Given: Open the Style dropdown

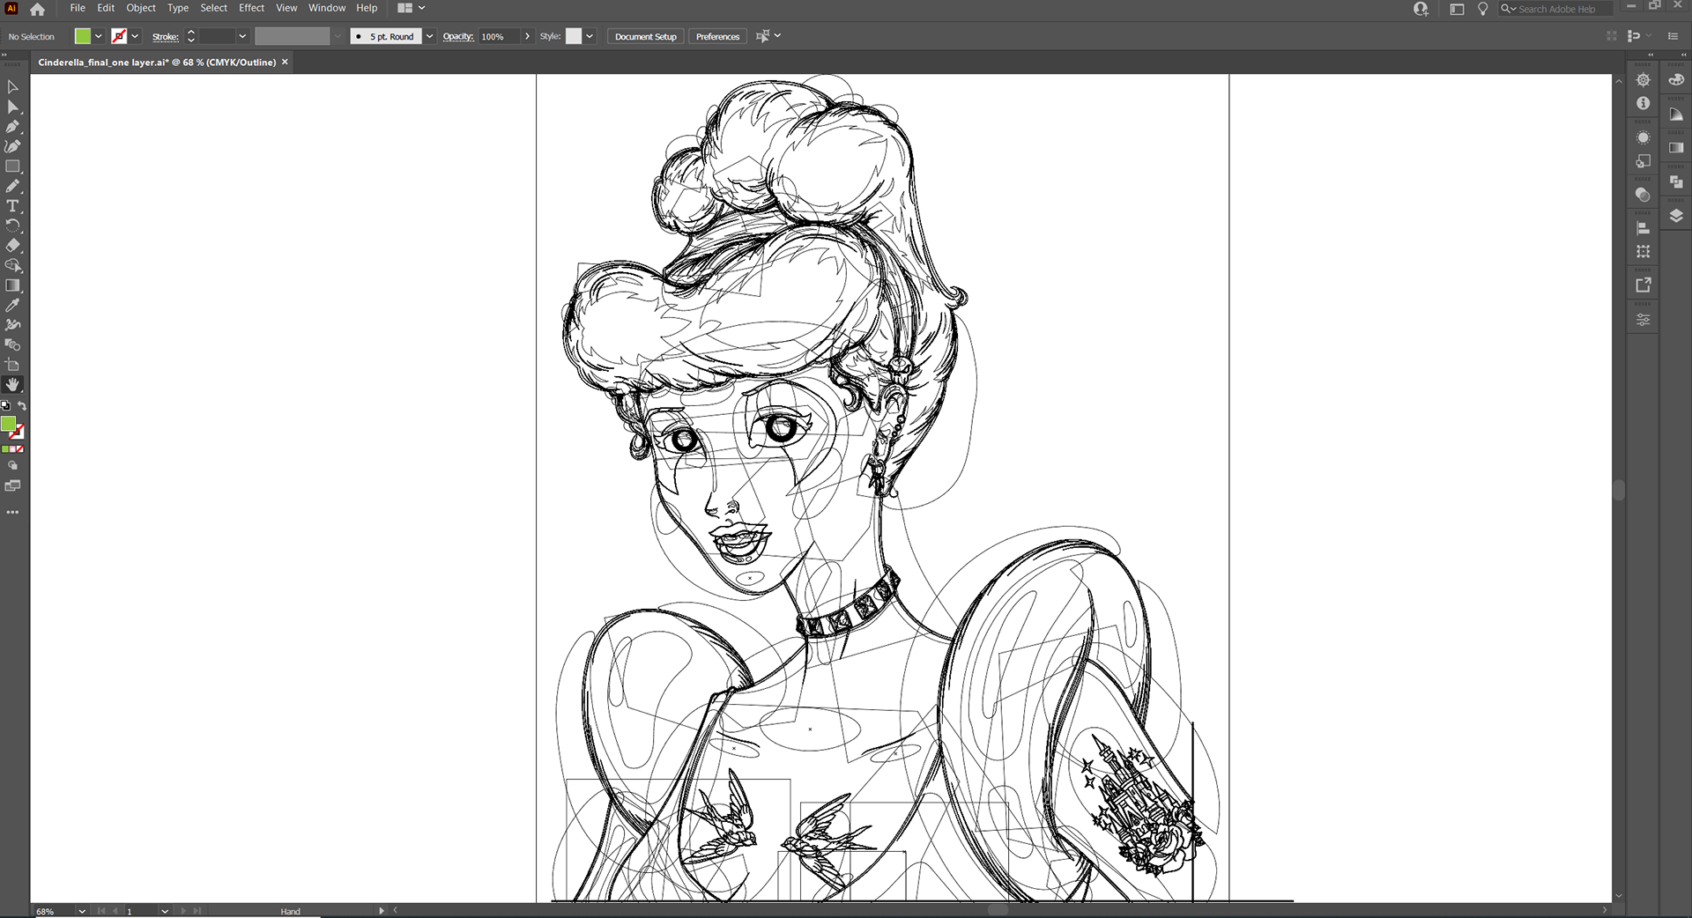Looking at the screenshot, I should click(590, 36).
